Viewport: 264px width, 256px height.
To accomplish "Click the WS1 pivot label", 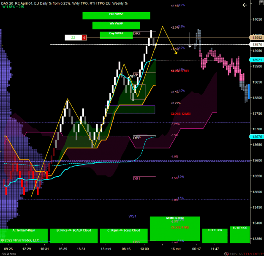I will pyautogui.click(x=132, y=216).
